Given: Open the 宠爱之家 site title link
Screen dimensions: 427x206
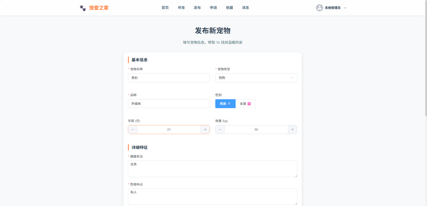Looking at the screenshot, I should click(98, 8).
